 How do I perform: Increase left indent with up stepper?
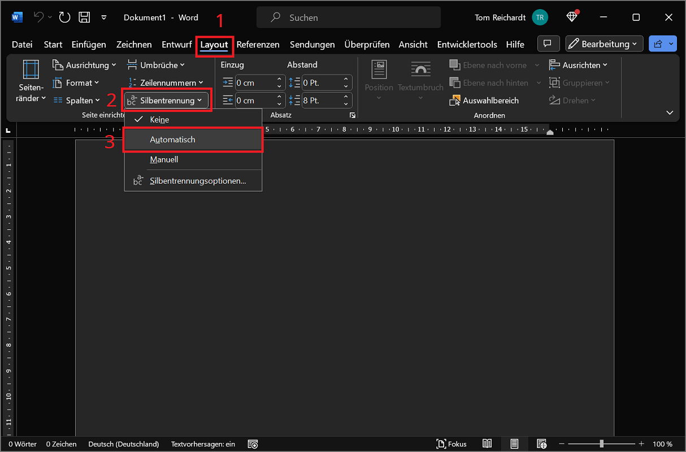pos(279,79)
